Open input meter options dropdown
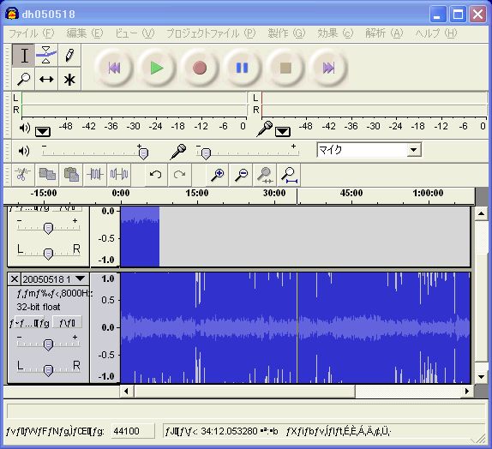 282,131
